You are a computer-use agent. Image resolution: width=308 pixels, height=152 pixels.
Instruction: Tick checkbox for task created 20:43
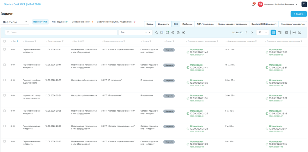(4, 50)
